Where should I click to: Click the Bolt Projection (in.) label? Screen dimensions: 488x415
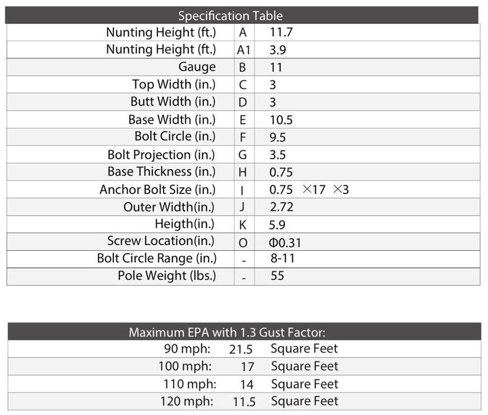(x=161, y=154)
